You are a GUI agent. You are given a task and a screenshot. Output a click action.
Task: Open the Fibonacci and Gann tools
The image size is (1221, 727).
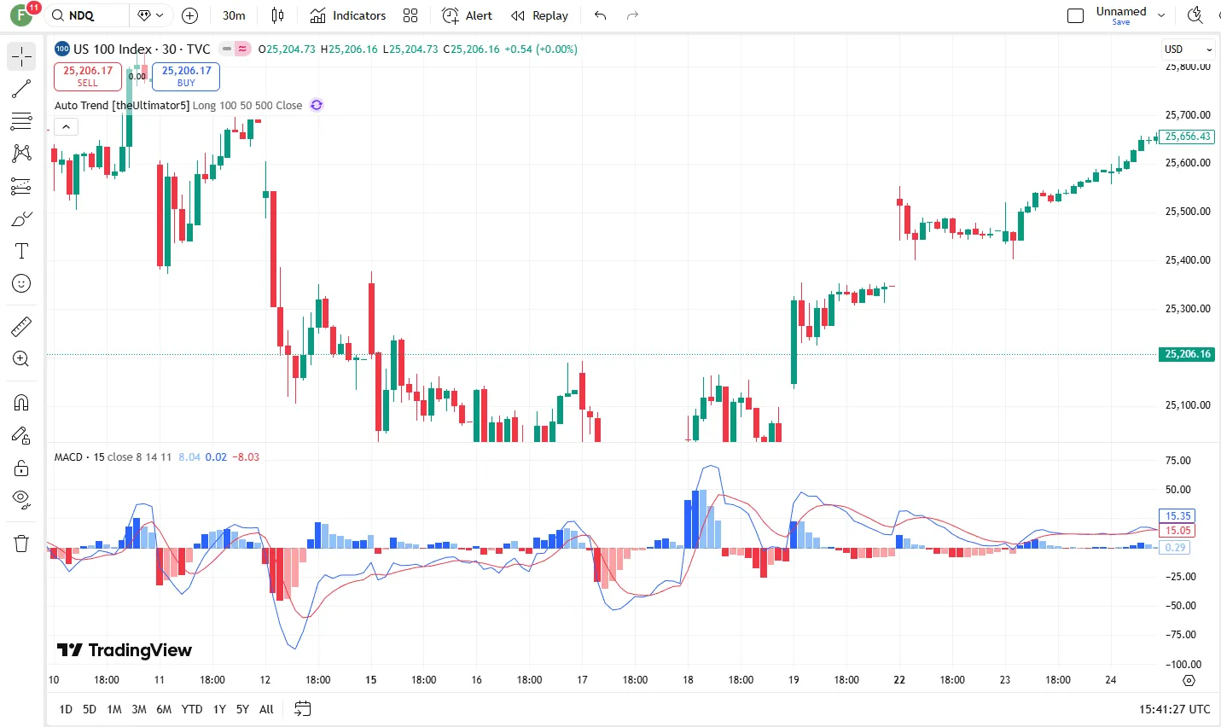pyautogui.click(x=21, y=121)
